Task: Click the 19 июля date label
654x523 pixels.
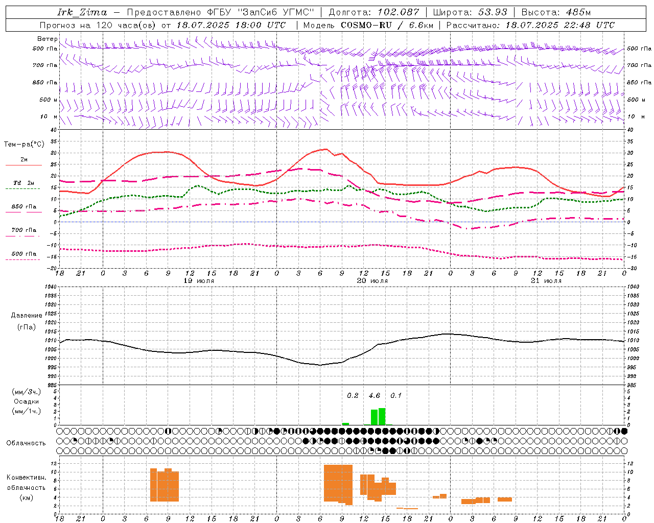Action: 199,281
